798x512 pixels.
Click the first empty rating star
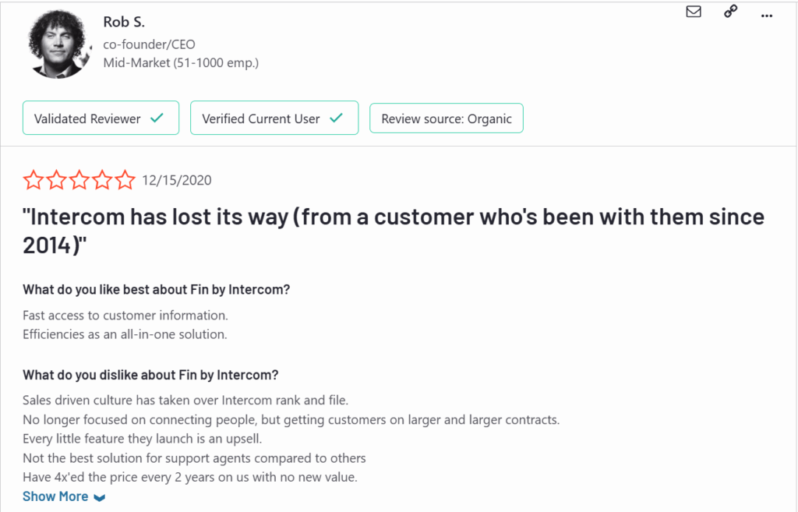[33, 180]
